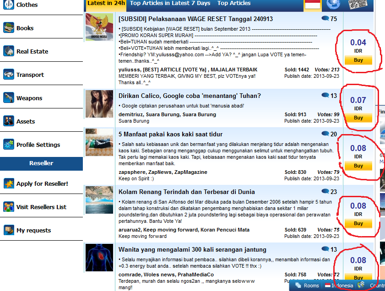The width and height of the screenshot is (385, 291).
Task: Open Profile Settings gear icon
Action: pos(9,145)
